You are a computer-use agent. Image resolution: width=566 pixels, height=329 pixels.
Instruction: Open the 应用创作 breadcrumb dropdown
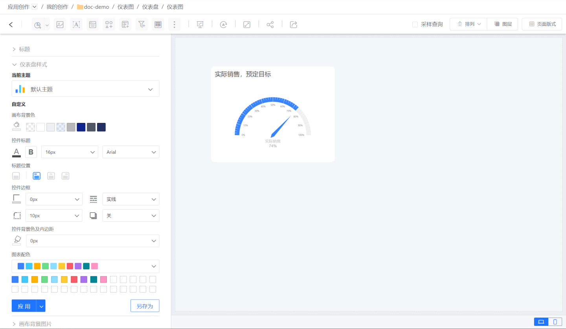pyautogui.click(x=34, y=7)
